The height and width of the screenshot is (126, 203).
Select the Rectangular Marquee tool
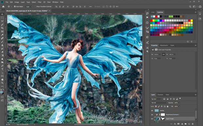(2, 18)
